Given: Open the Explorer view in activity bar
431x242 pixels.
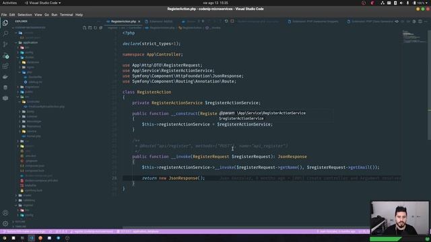Looking at the screenshot, I should click(x=5, y=23).
